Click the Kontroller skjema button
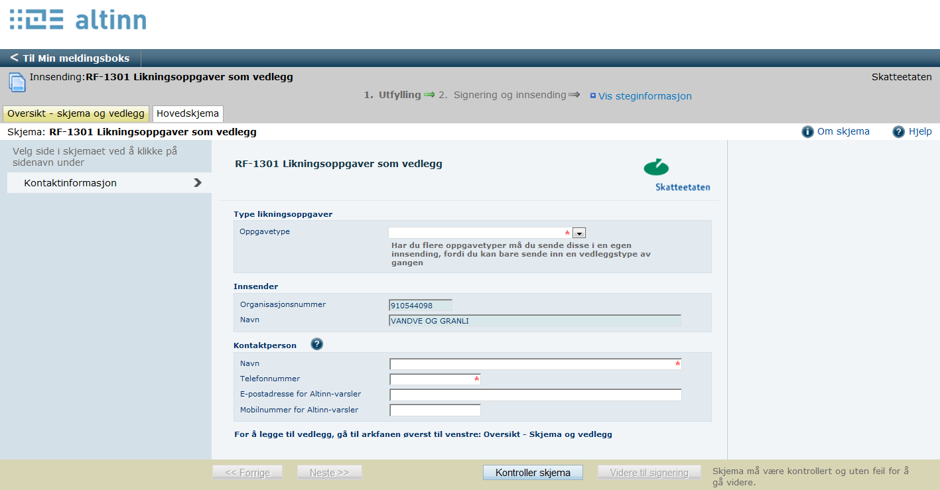Screen dimensions: 940x490 pyautogui.click(x=533, y=473)
